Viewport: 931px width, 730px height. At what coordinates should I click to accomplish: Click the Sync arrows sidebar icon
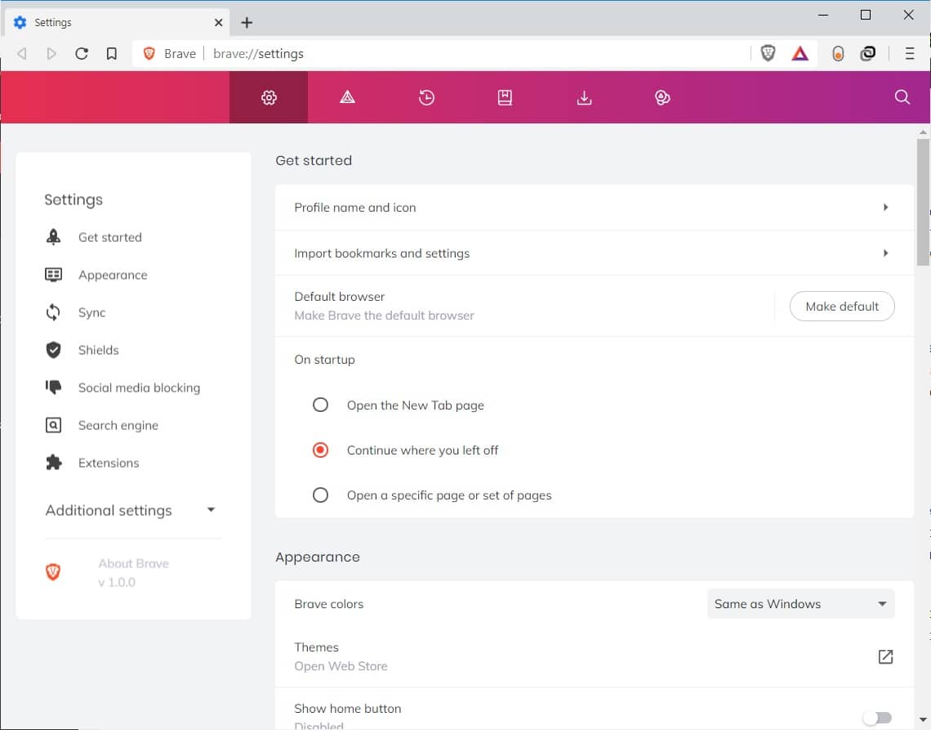click(53, 312)
